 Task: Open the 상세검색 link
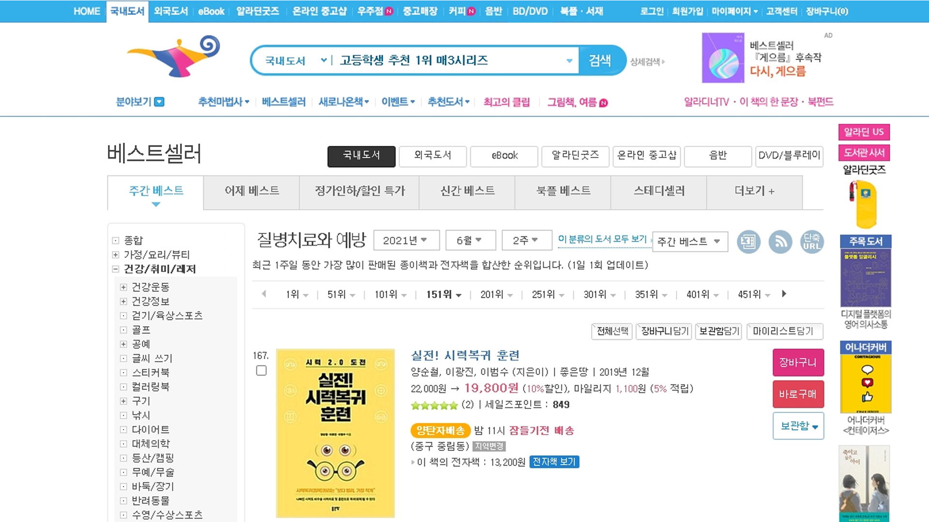click(647, 61)
